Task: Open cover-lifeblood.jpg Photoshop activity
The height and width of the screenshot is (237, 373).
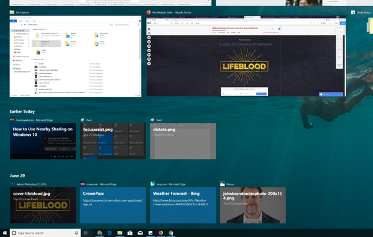Action: (43, 205)
